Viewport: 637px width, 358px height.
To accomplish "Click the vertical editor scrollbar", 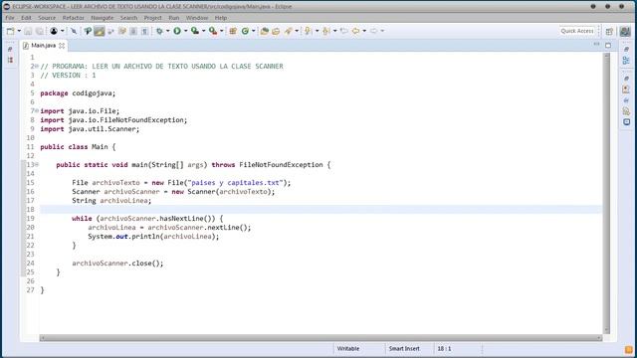I will [607, 193].
